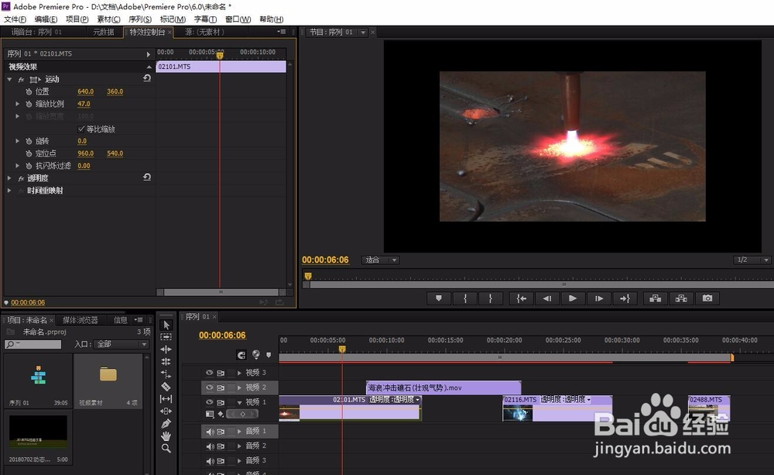Step back one frame
774x475 pixels.
click(x=547, y=298)
